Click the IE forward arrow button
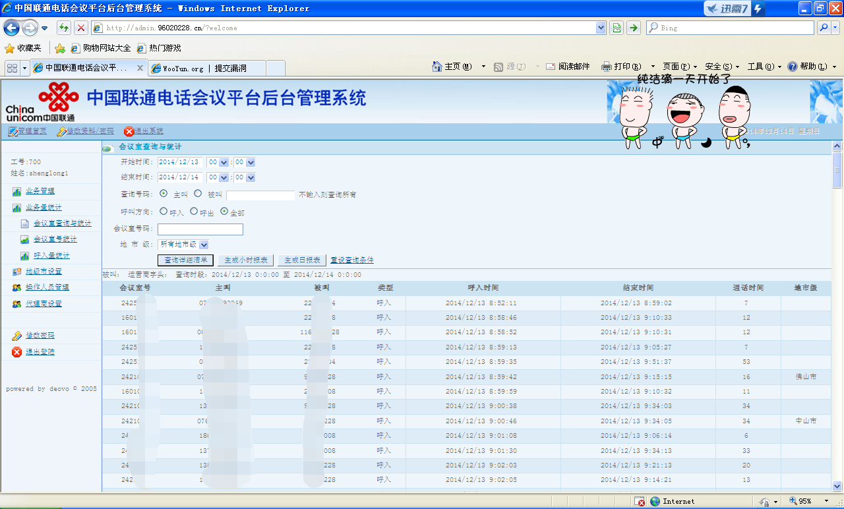Viewport: 844px width, 509px height. pos(30,28)
